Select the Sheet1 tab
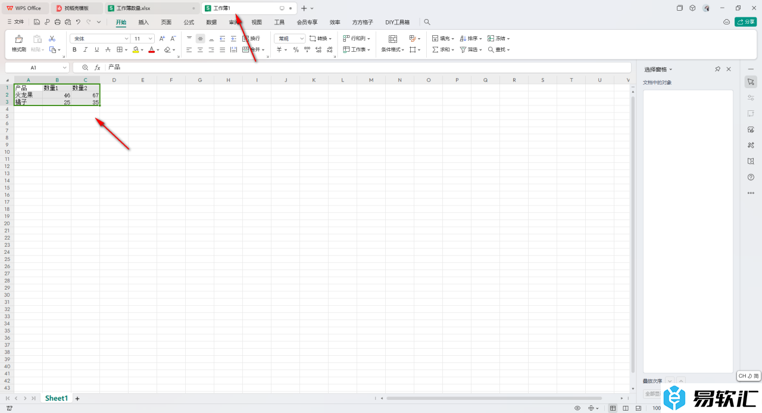762x413 pixels. (x=57, y=398)
